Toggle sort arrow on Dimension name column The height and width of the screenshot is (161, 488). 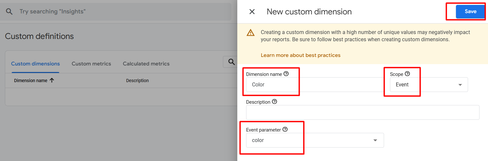(x=52, y=80)
